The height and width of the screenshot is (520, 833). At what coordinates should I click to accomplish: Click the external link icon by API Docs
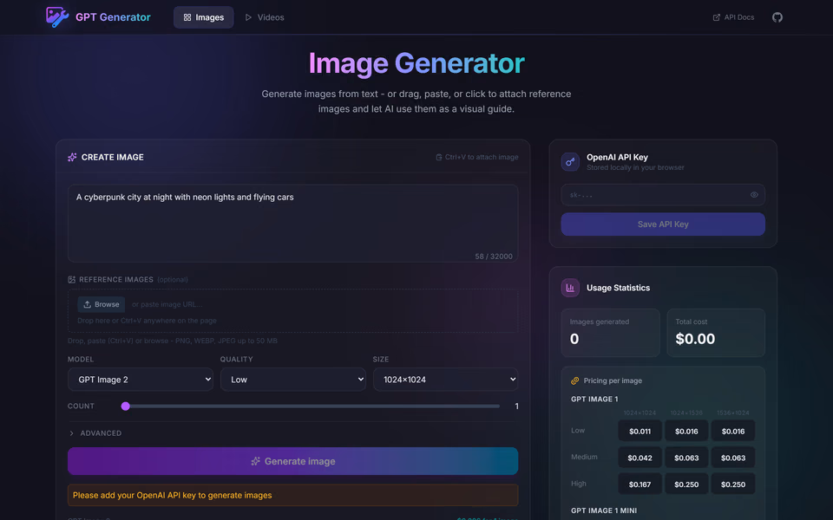716,17
